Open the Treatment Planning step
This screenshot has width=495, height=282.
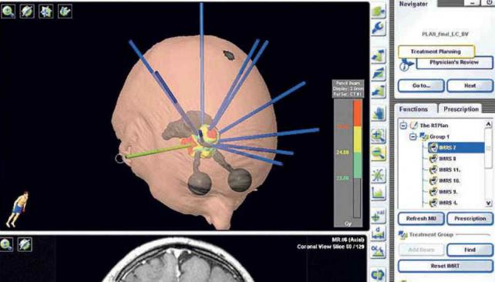tap(436, 52)
